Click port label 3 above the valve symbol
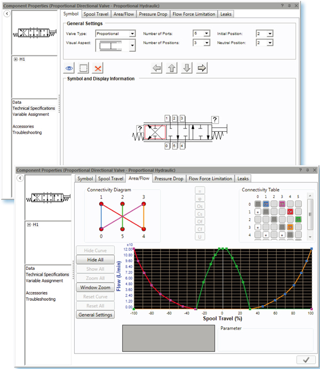The width and height of the screenshot is (320, 369). (x=182, y=118)
